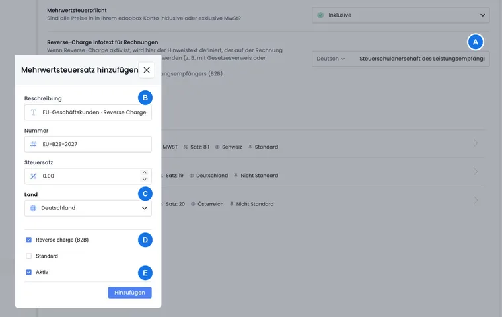Click the hash icon in Nummer field
Image resolution: width=502 pixels, height=317 pixels.
pyautogui.click(x=33, y=144)
